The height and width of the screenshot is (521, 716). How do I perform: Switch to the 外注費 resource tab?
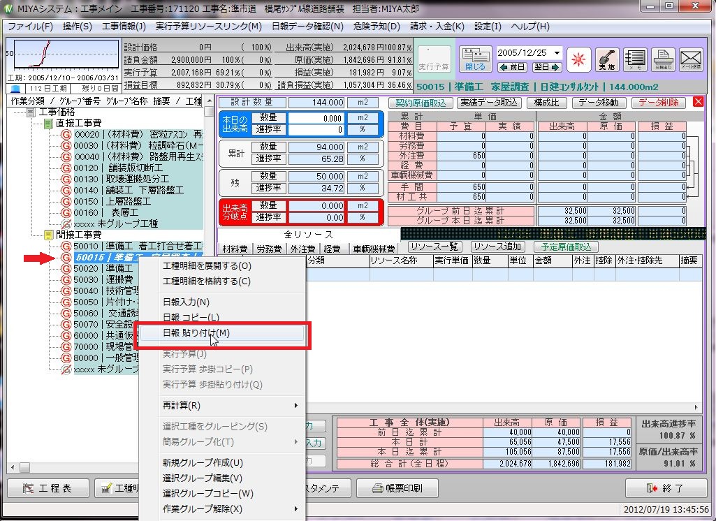coord(302,249)
